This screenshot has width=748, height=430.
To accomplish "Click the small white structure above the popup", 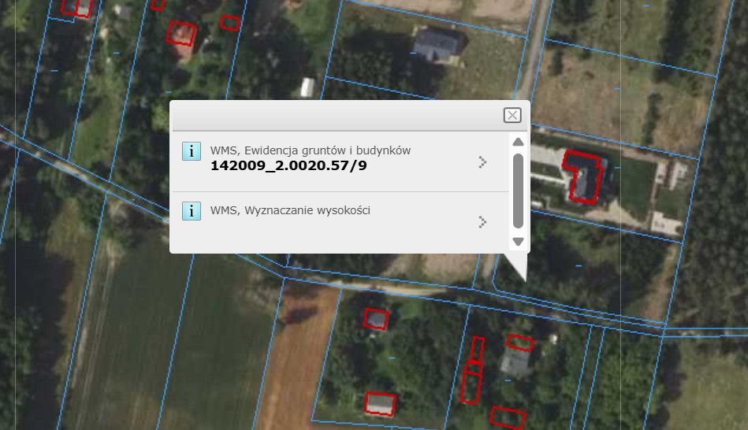I will (307, 87).
